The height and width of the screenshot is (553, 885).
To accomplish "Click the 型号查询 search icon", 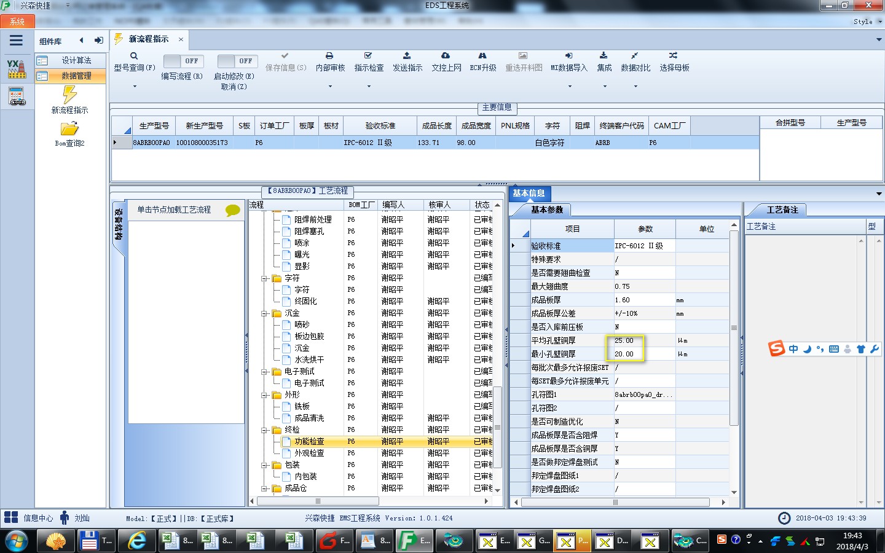I will tap(134, 56).
